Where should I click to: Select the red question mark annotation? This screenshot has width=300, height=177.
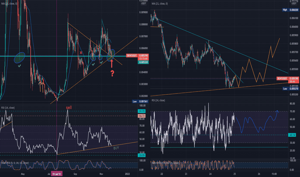[x=112, y=73]
